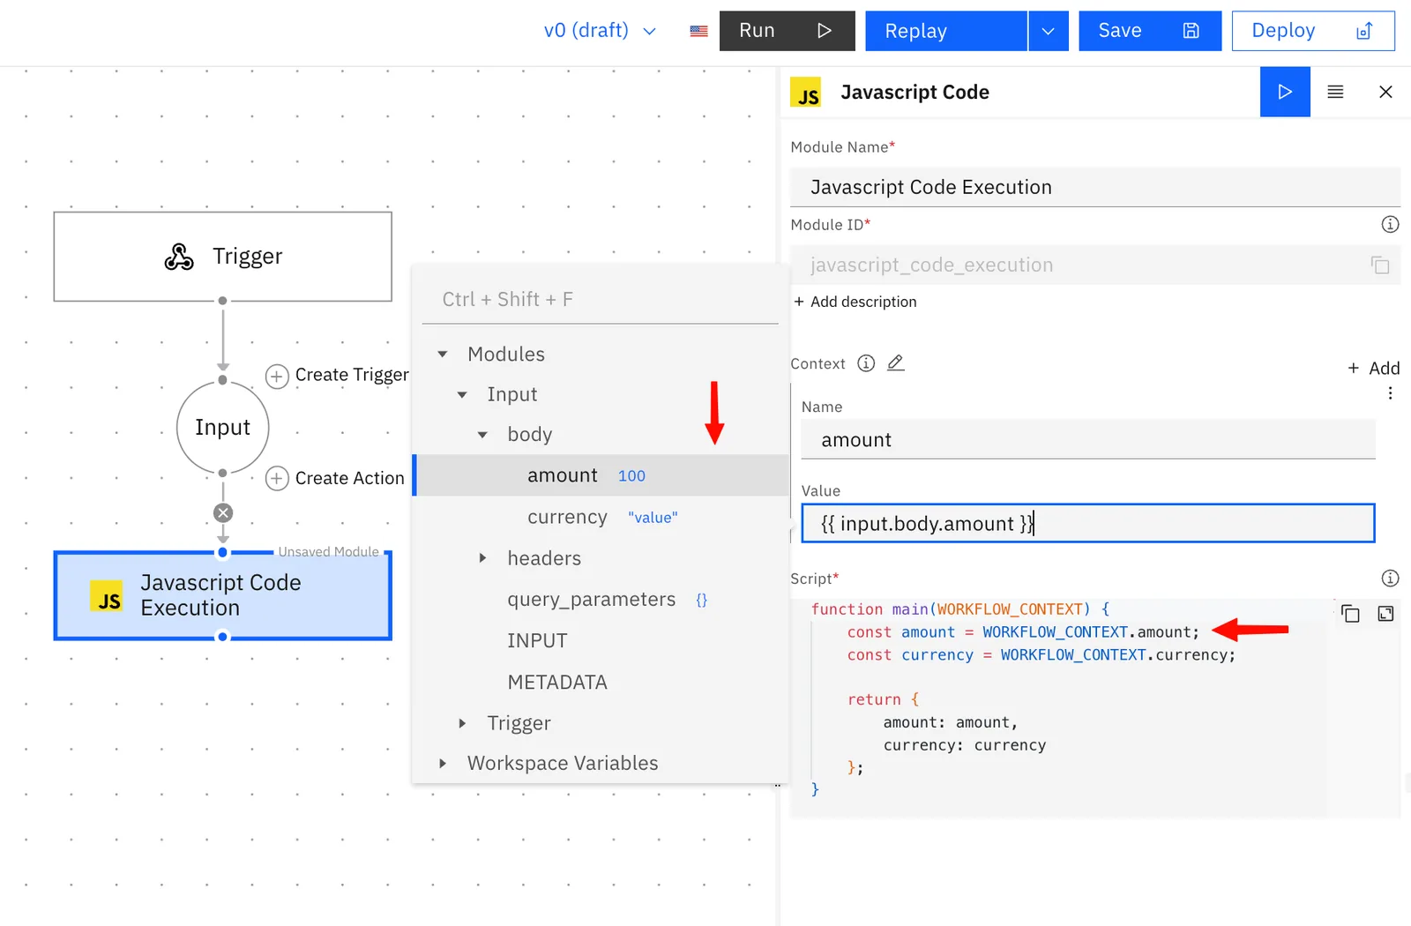Click the variable search box (Ctrl + Shift + F)
Image resolution: width=1411 pixels, height=926 pixels.
pyautogui.click(x=601, y=300)
